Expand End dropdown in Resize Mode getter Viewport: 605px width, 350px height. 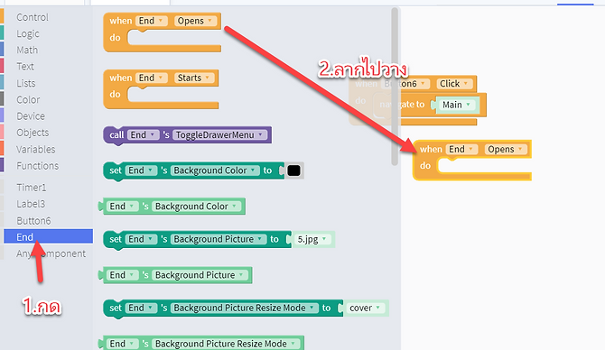[122, 344]
